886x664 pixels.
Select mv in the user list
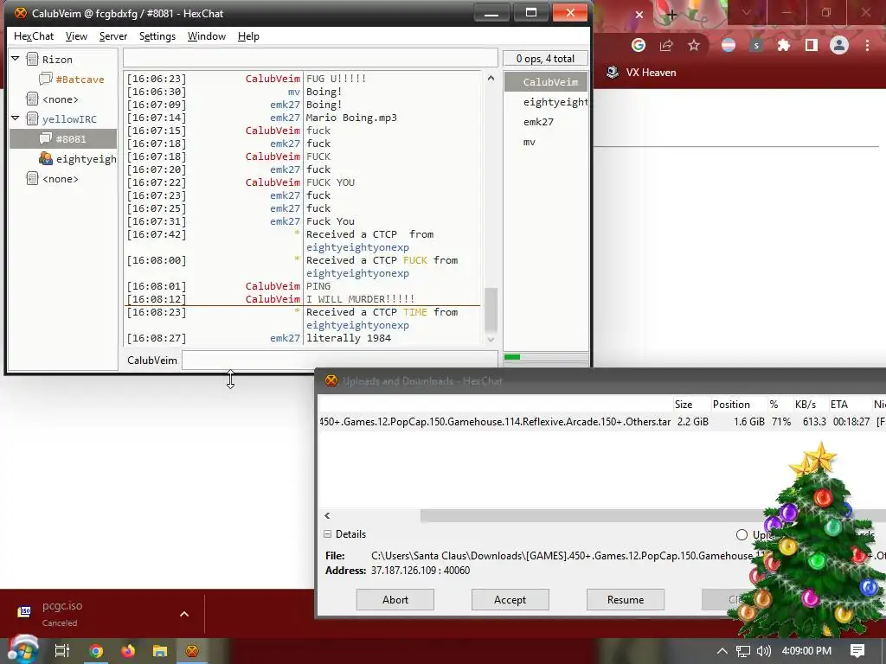[529, 143]
